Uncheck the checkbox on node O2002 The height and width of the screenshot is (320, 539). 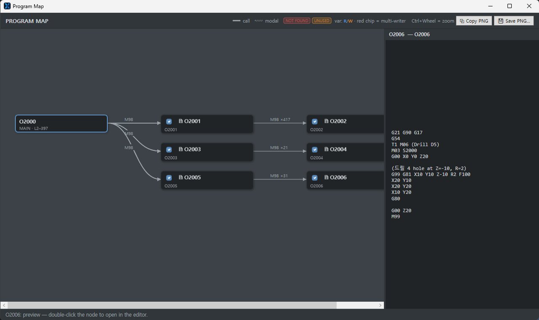click(315, 121)
